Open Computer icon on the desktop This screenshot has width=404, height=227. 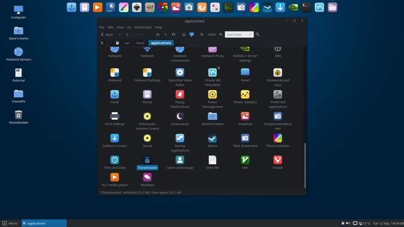(18, 13)
